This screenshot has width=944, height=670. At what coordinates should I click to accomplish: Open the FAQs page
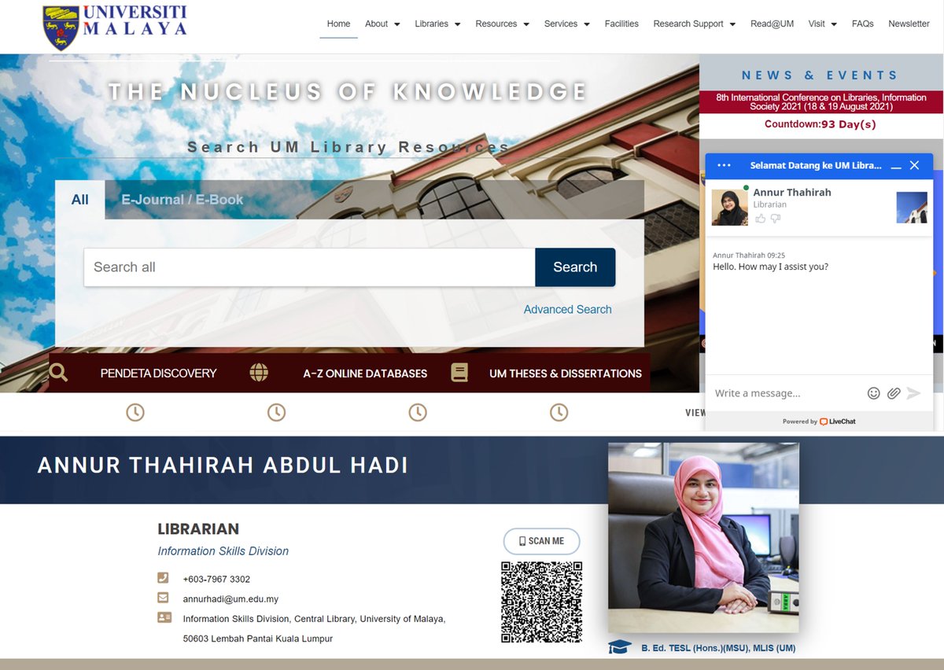tap(862, 24)
